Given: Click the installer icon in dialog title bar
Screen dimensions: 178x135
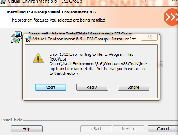Looking at the screenshot, I should (28, 39).
